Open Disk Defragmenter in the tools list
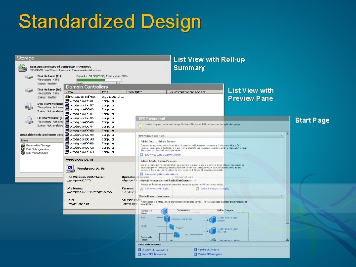 [x=35, y=149]
